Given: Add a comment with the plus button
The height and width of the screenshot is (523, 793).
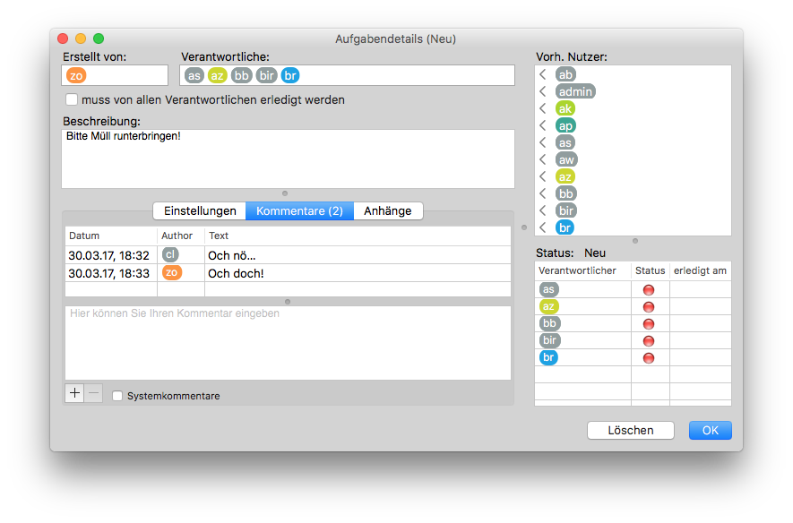Looking at the screenshot, I should pos(75,393).
